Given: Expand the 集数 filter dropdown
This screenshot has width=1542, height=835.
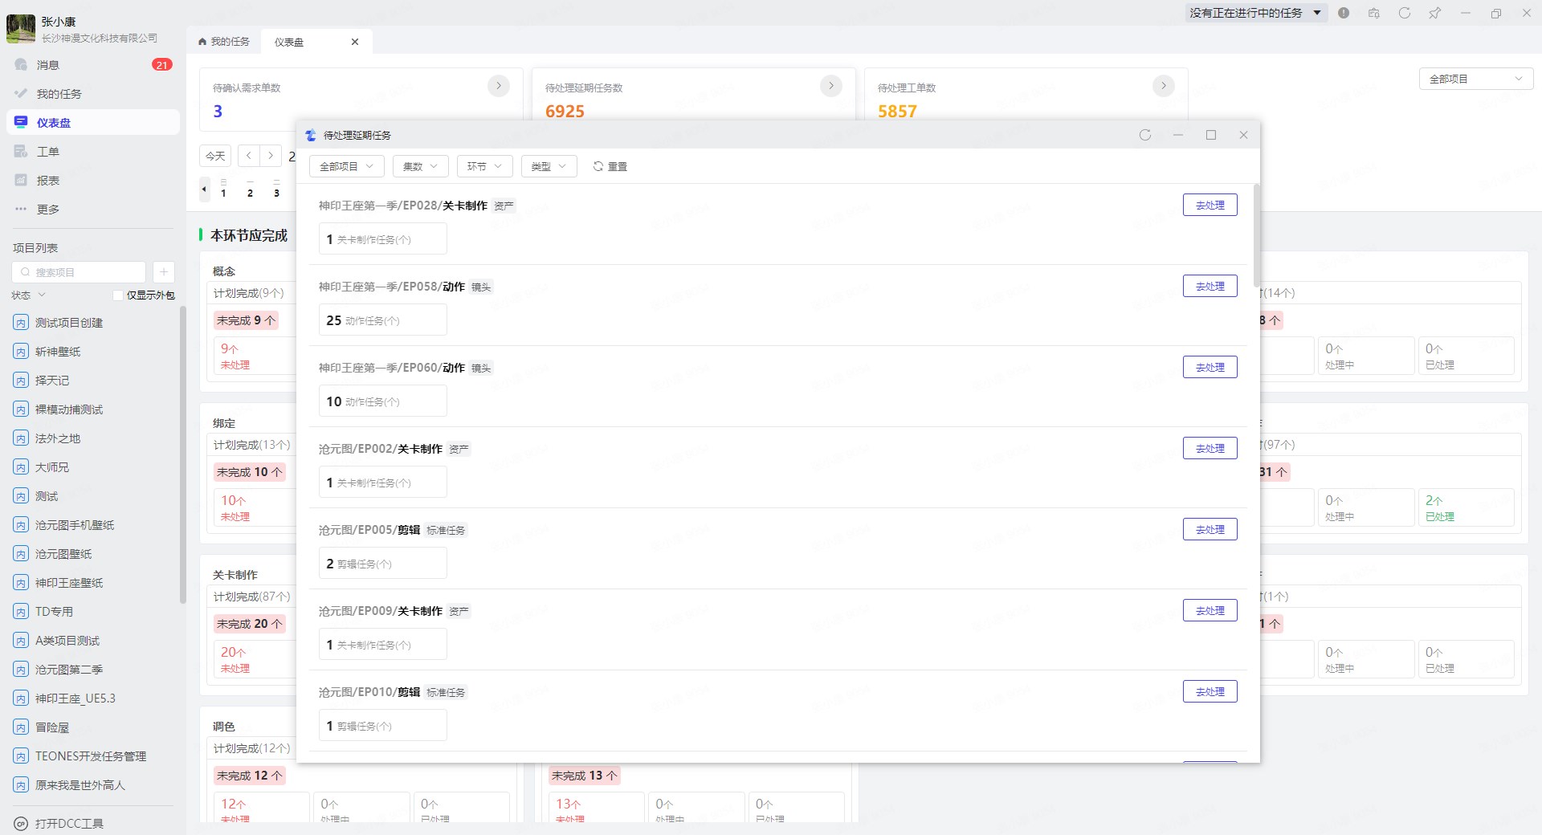Looking at the screenshot, I should point(420,166).
